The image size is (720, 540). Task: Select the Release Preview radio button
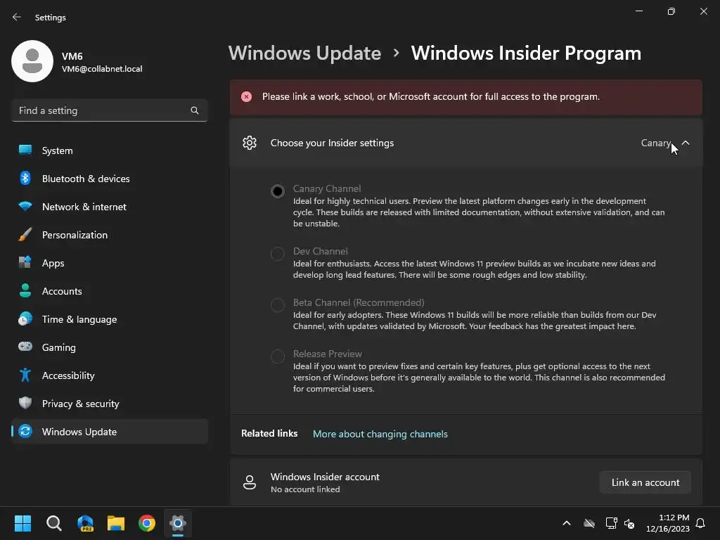(277, 356)
